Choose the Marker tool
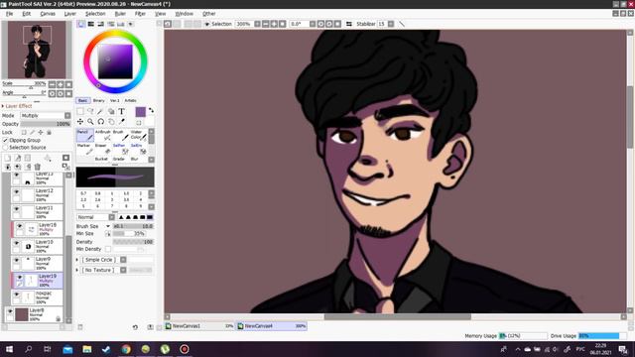Screen dimensions: 635x357 pos(85,149)
